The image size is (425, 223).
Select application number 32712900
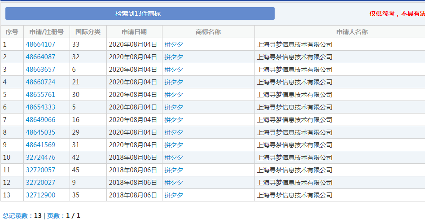click(x=40, y=195)
